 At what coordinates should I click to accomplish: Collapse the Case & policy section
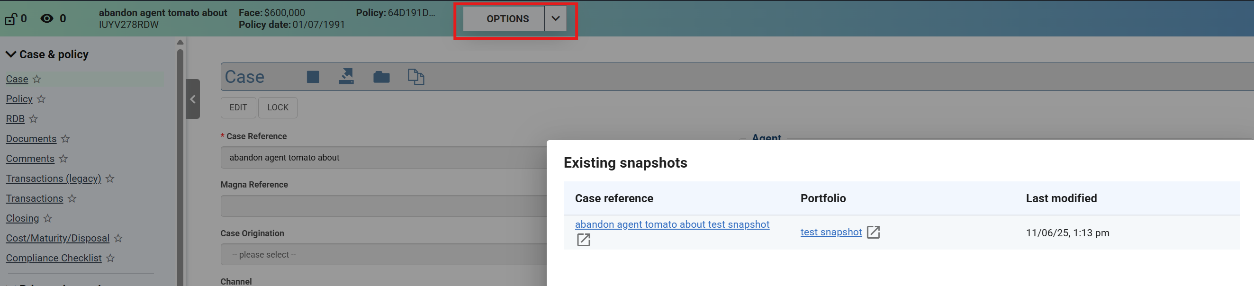tap(11, 54)
